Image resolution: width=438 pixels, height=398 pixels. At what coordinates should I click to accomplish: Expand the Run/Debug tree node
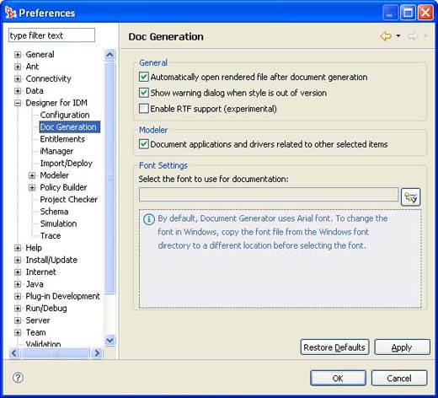18,309
